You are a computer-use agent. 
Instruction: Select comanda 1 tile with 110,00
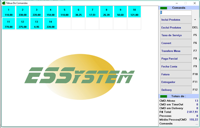9,12
